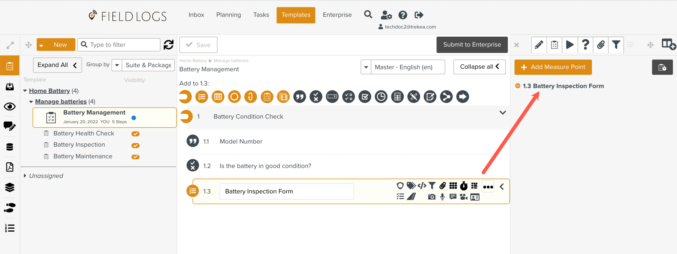Click the pencil edit icon in right toolbar
The width and height of the screenshot is (677, 254).
[x=539, y=45]
